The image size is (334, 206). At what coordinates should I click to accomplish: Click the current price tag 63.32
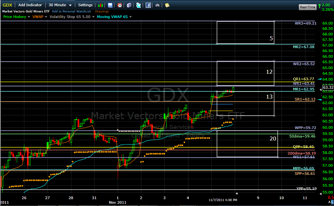(x=328, y=87)
